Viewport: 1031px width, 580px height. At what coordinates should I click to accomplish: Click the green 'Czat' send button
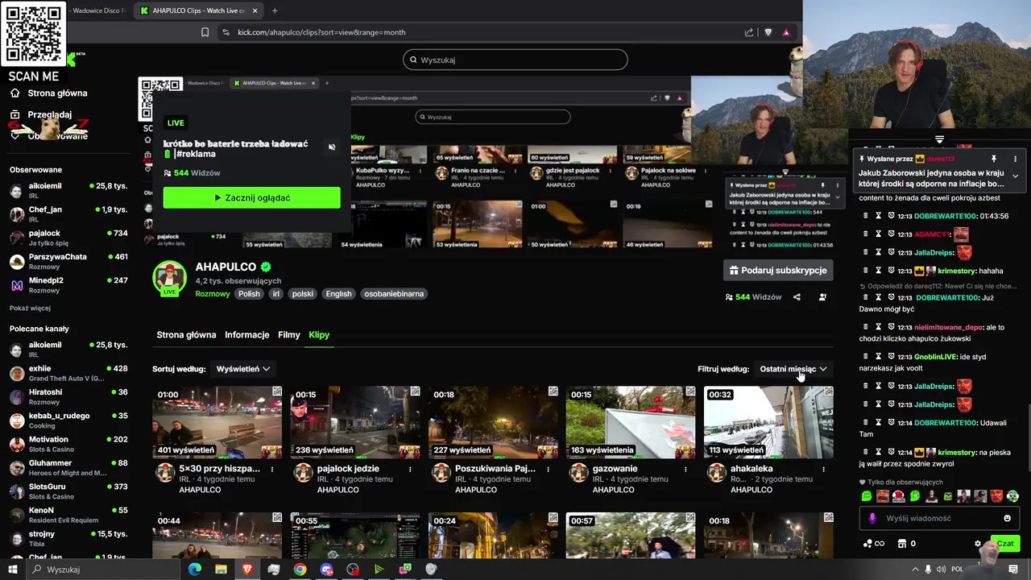(x=1005, y=544)
